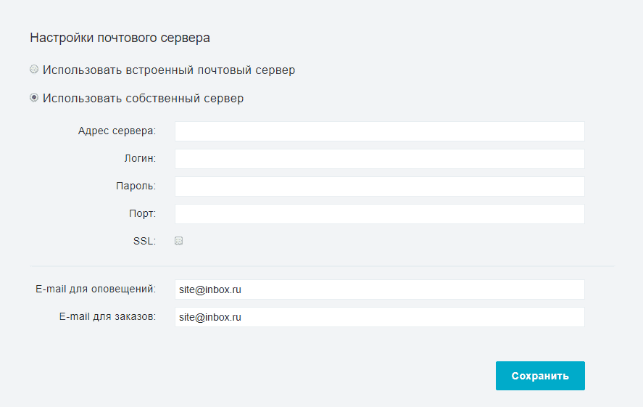Click the 'Настройки почтового сервера' heading
Viewport: 643px width, 407px height.
120,38
